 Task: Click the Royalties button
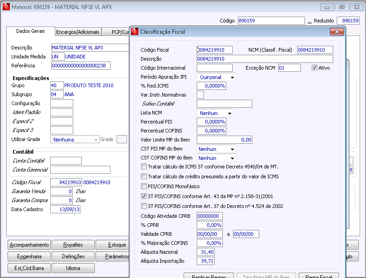point(73,245)
